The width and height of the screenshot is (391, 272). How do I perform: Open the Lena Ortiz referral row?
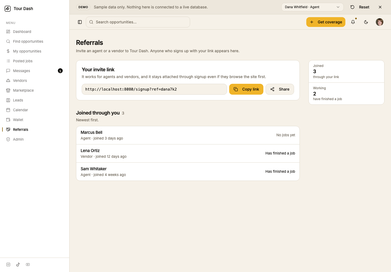tap(188, 153)
